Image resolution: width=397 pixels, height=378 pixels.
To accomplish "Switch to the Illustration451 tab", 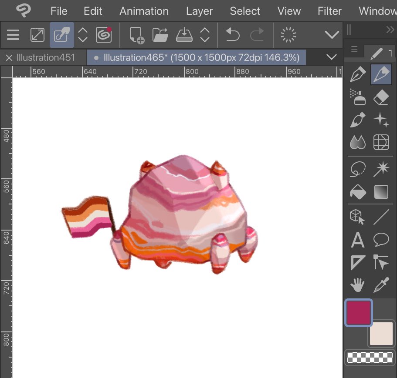I will (x=46, y=57).
